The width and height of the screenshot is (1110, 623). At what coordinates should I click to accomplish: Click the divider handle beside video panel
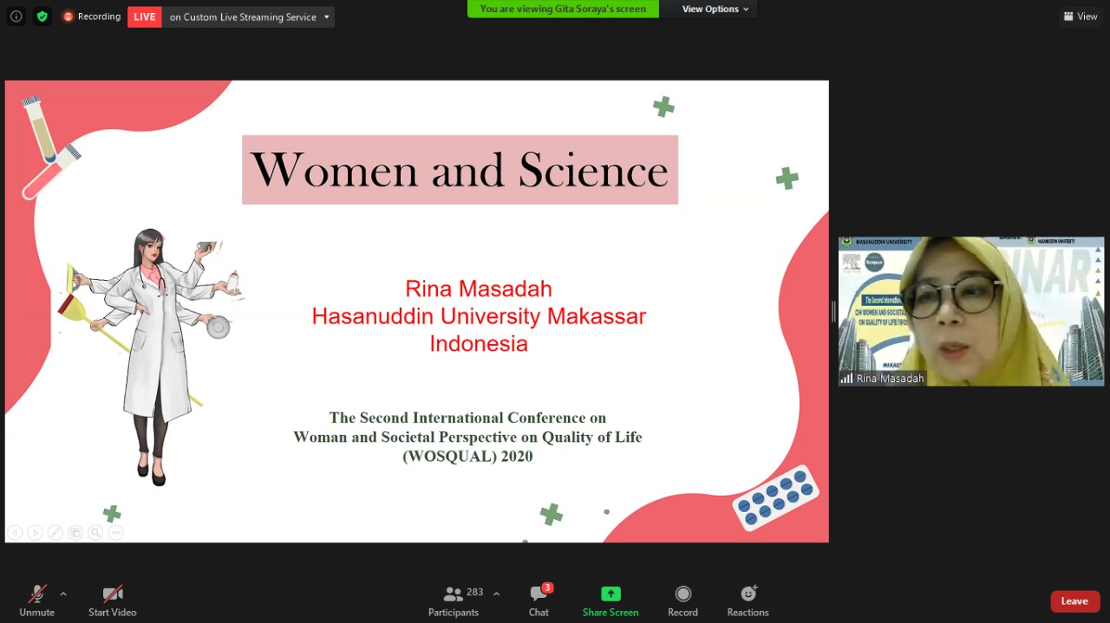[x=833, y=311]
